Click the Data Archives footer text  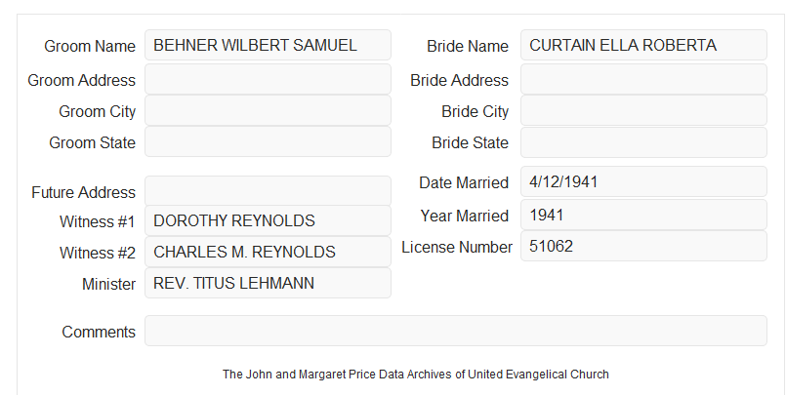pos(416,375)
